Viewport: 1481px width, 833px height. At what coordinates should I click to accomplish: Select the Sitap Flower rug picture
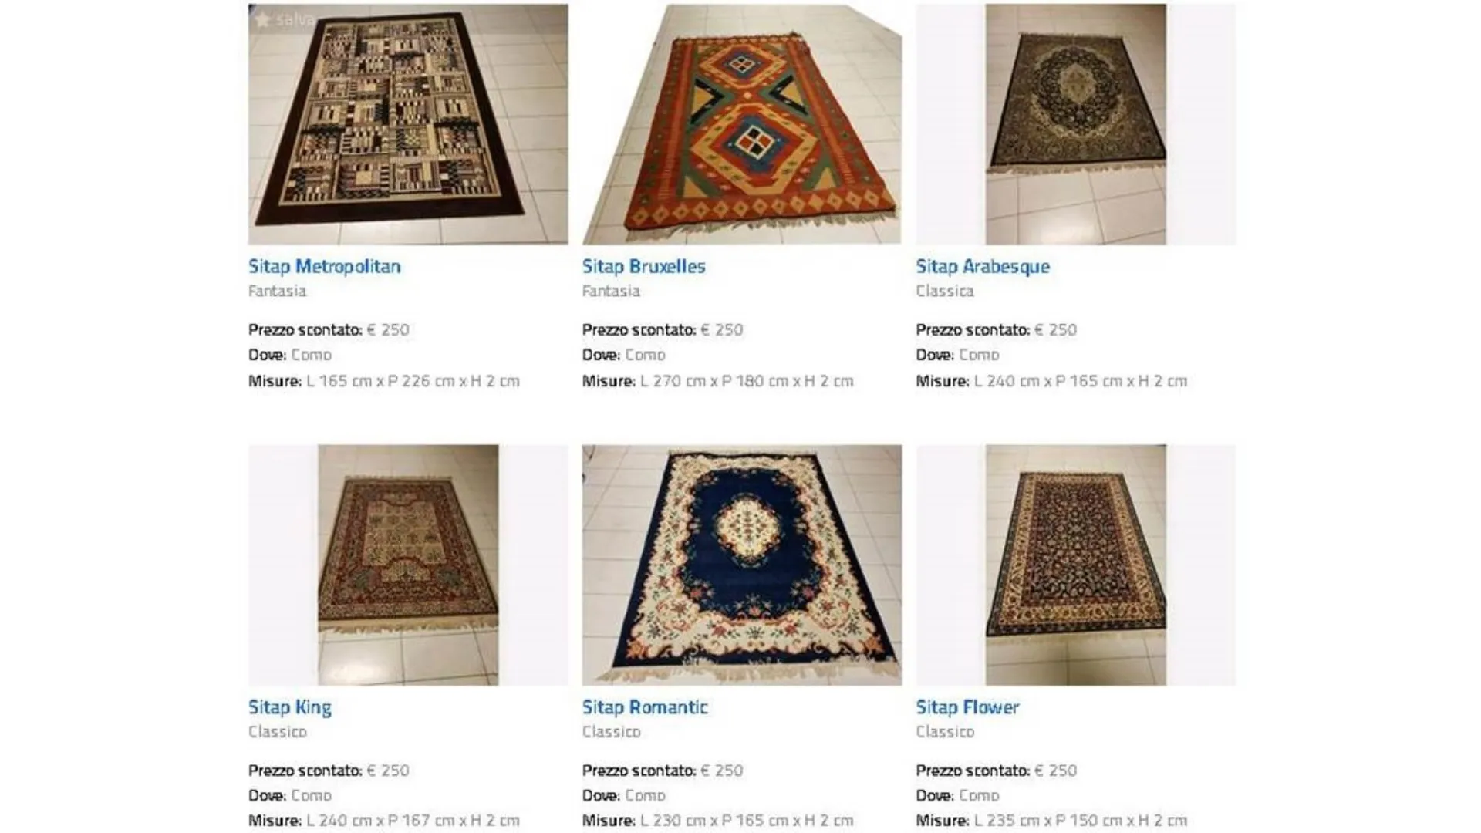(x=1076, y=565)
